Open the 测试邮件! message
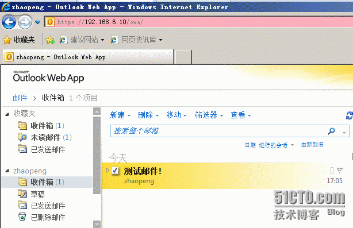 click(x=227, y=176)
